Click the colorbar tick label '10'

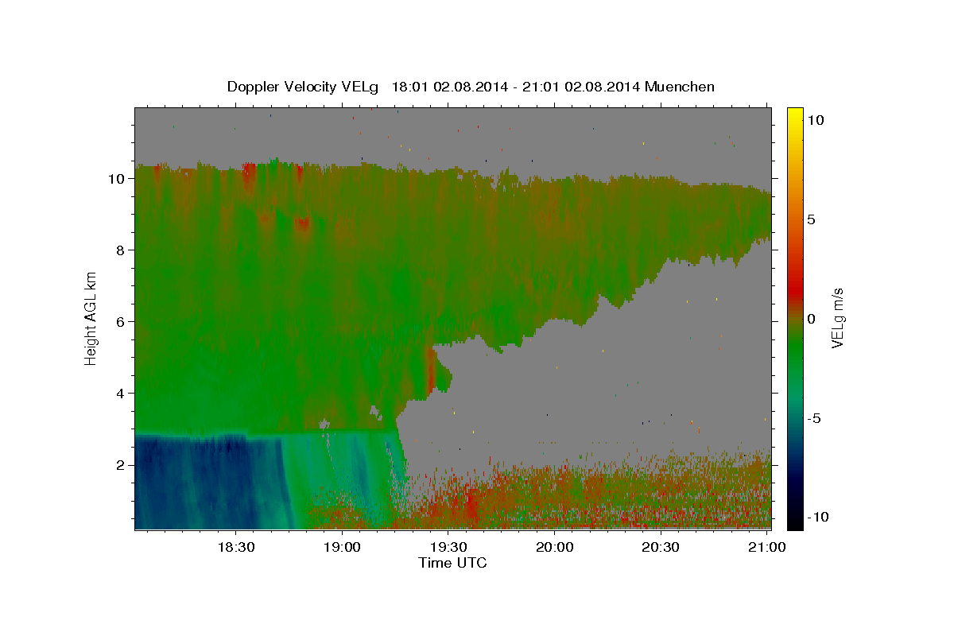click(816, 120)
